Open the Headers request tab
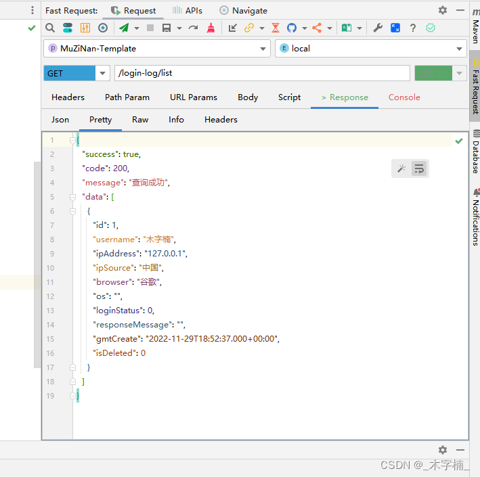 click(68, 97)
